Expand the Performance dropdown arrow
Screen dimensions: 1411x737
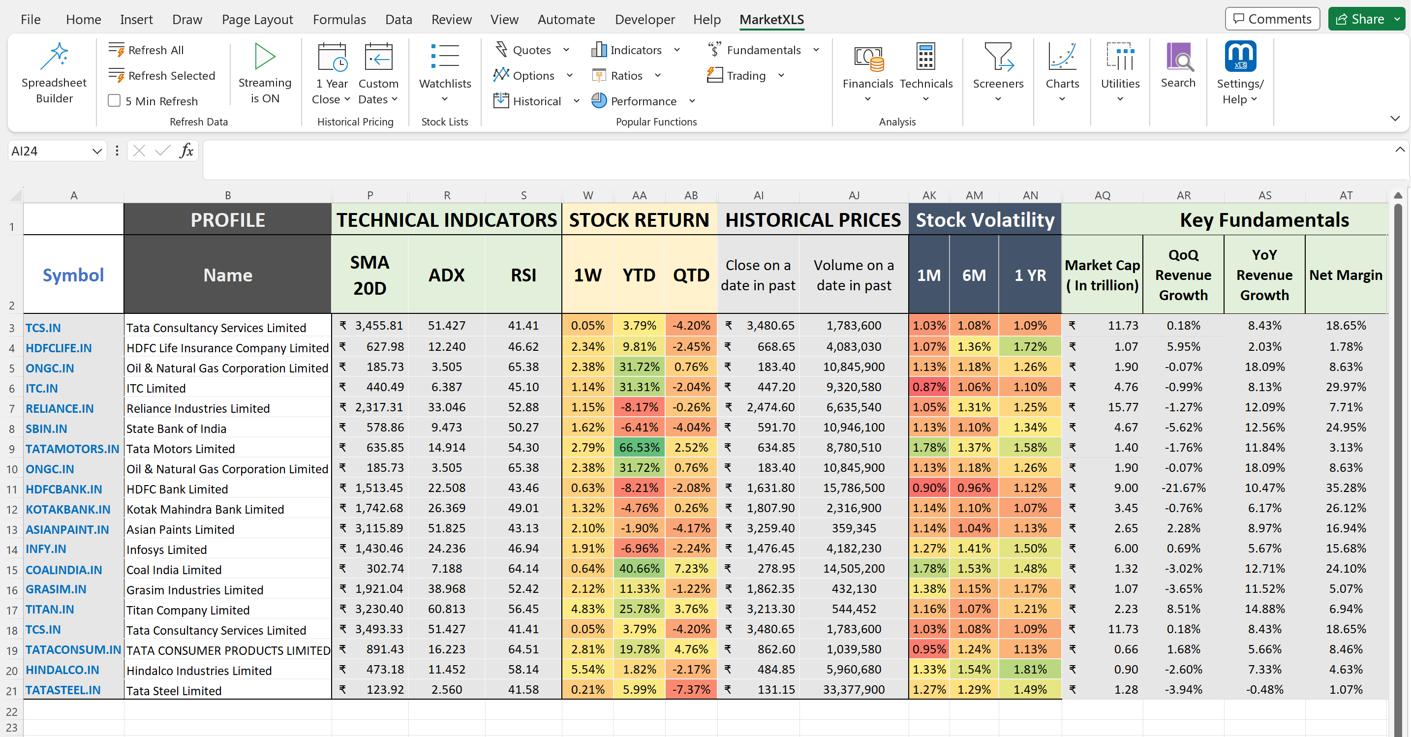[692, 101]
